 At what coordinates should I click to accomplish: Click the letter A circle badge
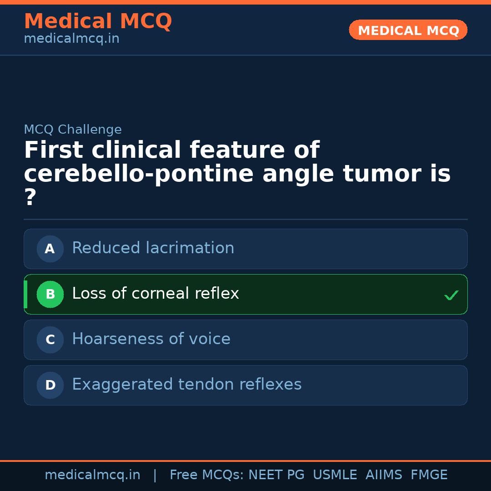tap(50, 249)
